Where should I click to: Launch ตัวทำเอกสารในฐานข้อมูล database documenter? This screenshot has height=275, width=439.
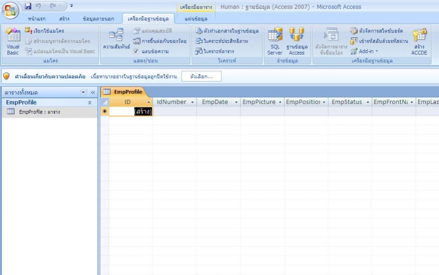(x=227, y=31)
